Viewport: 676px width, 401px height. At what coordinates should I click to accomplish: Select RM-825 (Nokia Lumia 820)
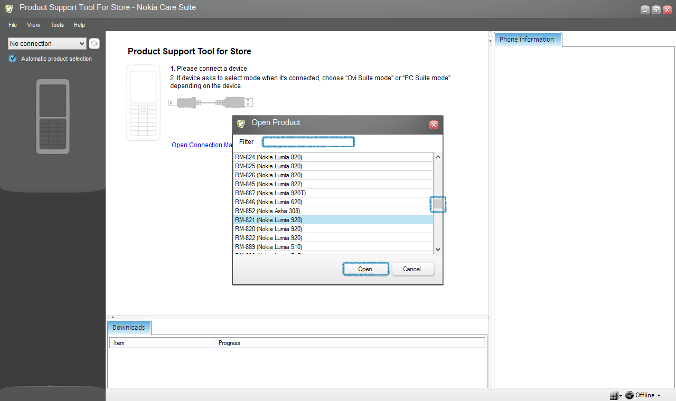coord(333,166)
